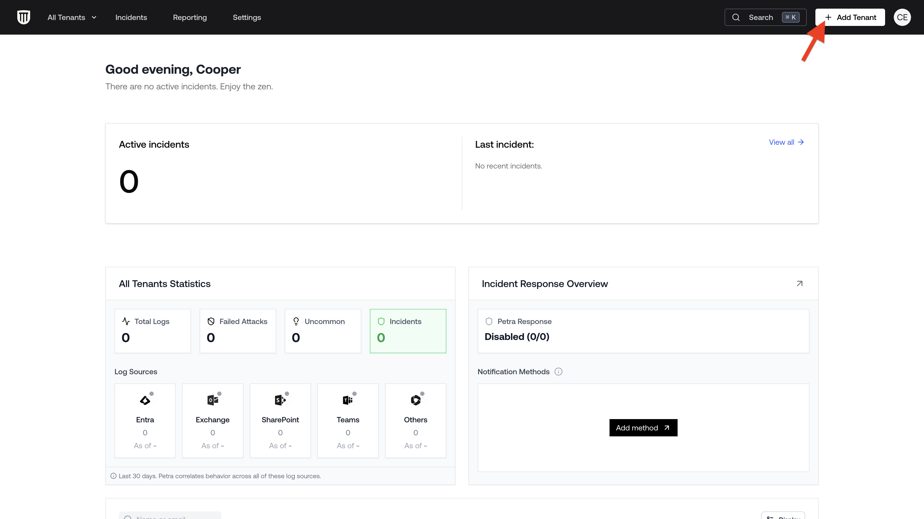Select the Total Logs statistic card

(x=152, y=331)
